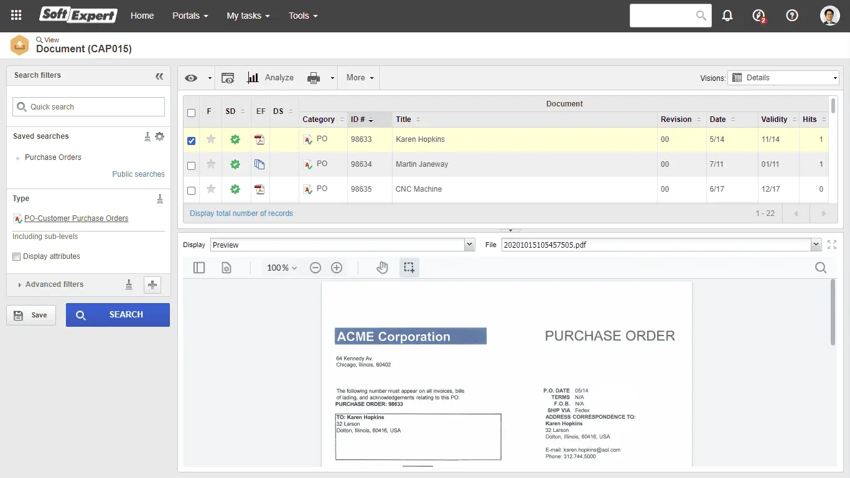Click the notifications bell icon
850x478 pixels.
[x=727, y=16]
